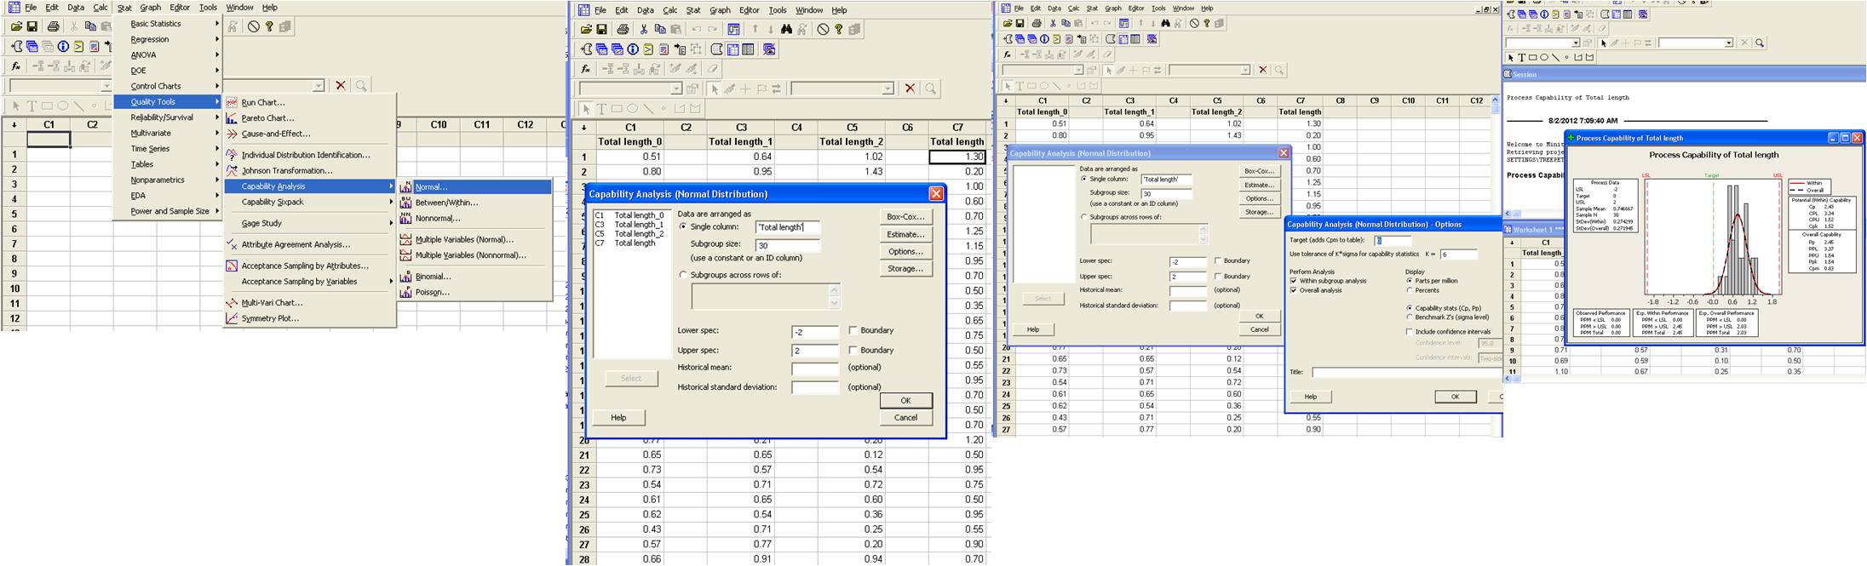Screen dimensions: 1867x566
Task: Toggle Overall analysis checkbox in Options dialog
Action: [x=1294, y=290]
